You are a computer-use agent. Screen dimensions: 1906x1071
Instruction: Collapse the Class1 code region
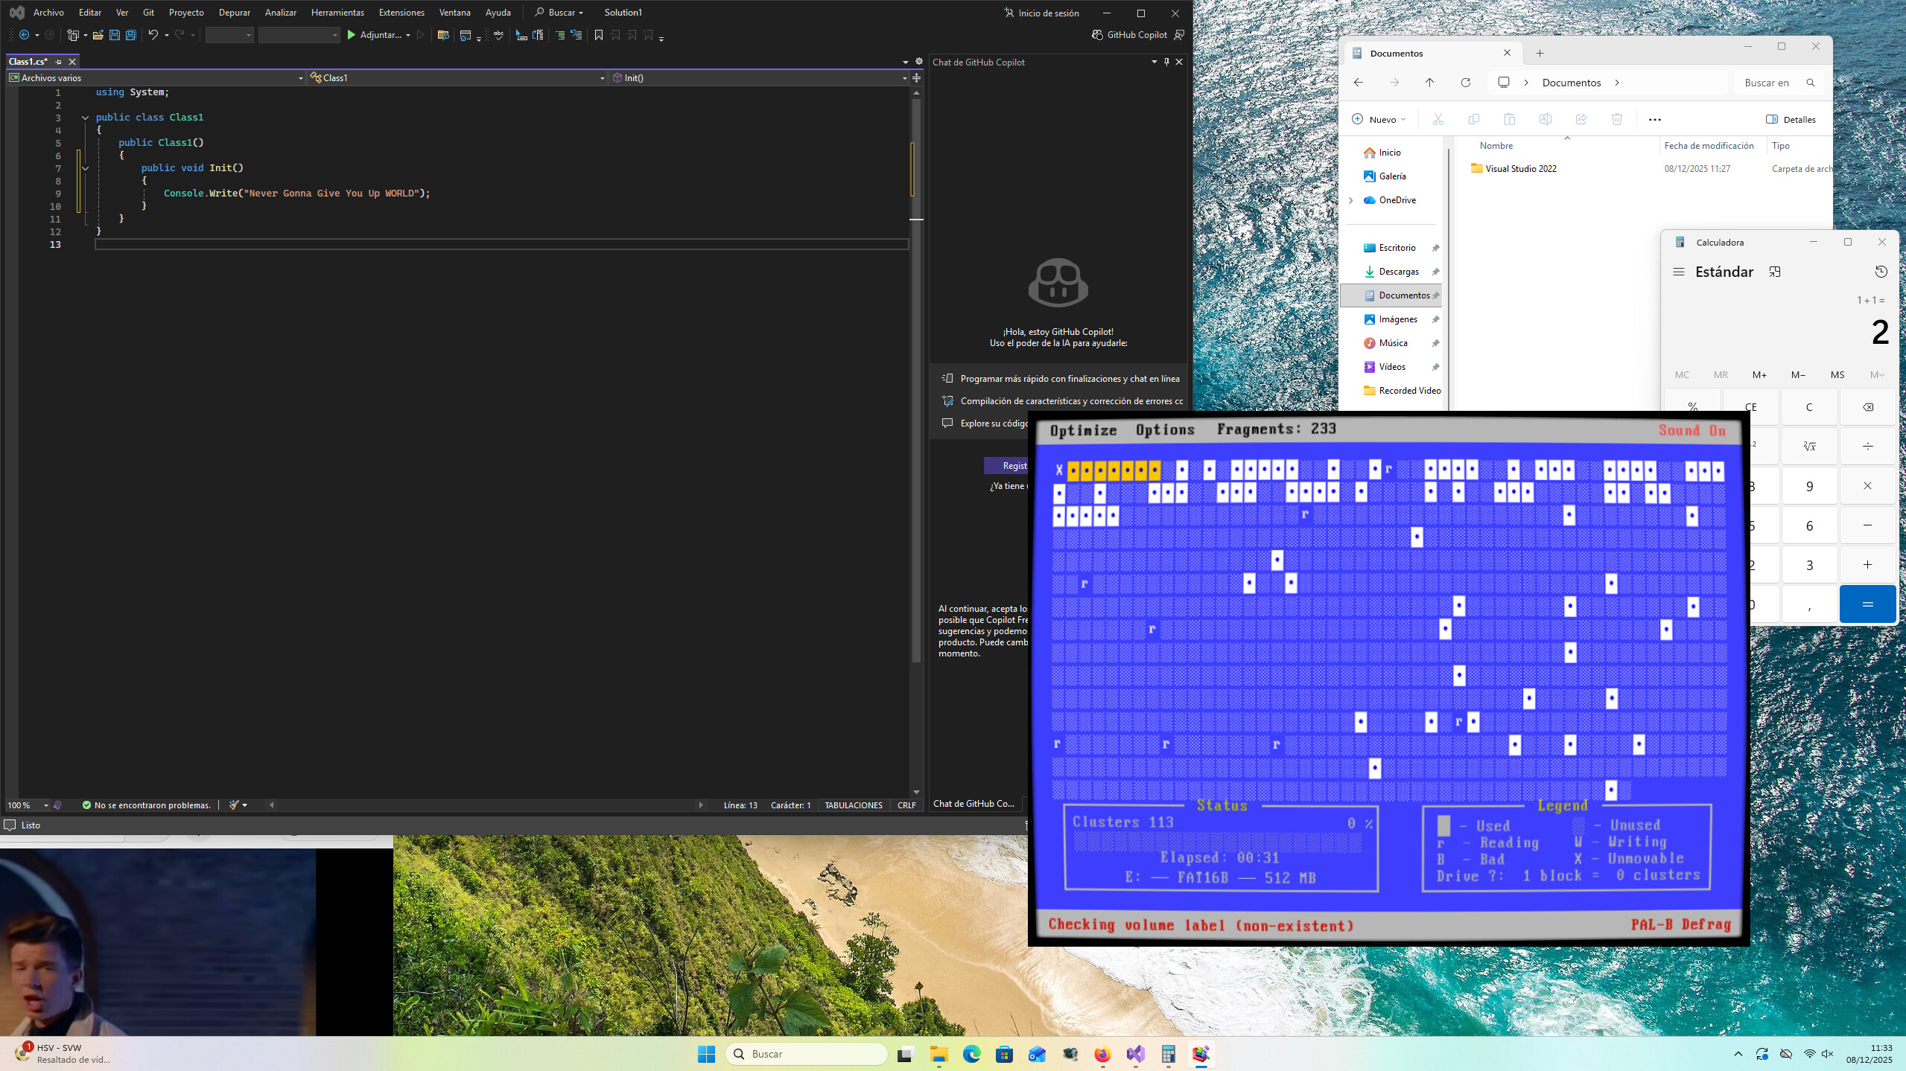(86, 117)
